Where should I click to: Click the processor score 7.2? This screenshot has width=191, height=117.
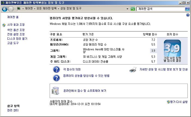click(x=153, y=40)
